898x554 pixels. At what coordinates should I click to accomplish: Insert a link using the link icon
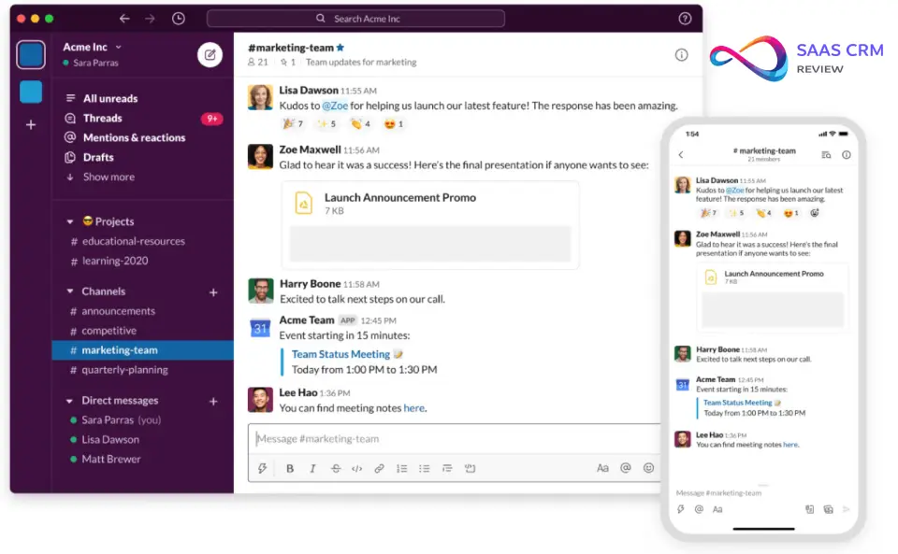coord(381,468)
